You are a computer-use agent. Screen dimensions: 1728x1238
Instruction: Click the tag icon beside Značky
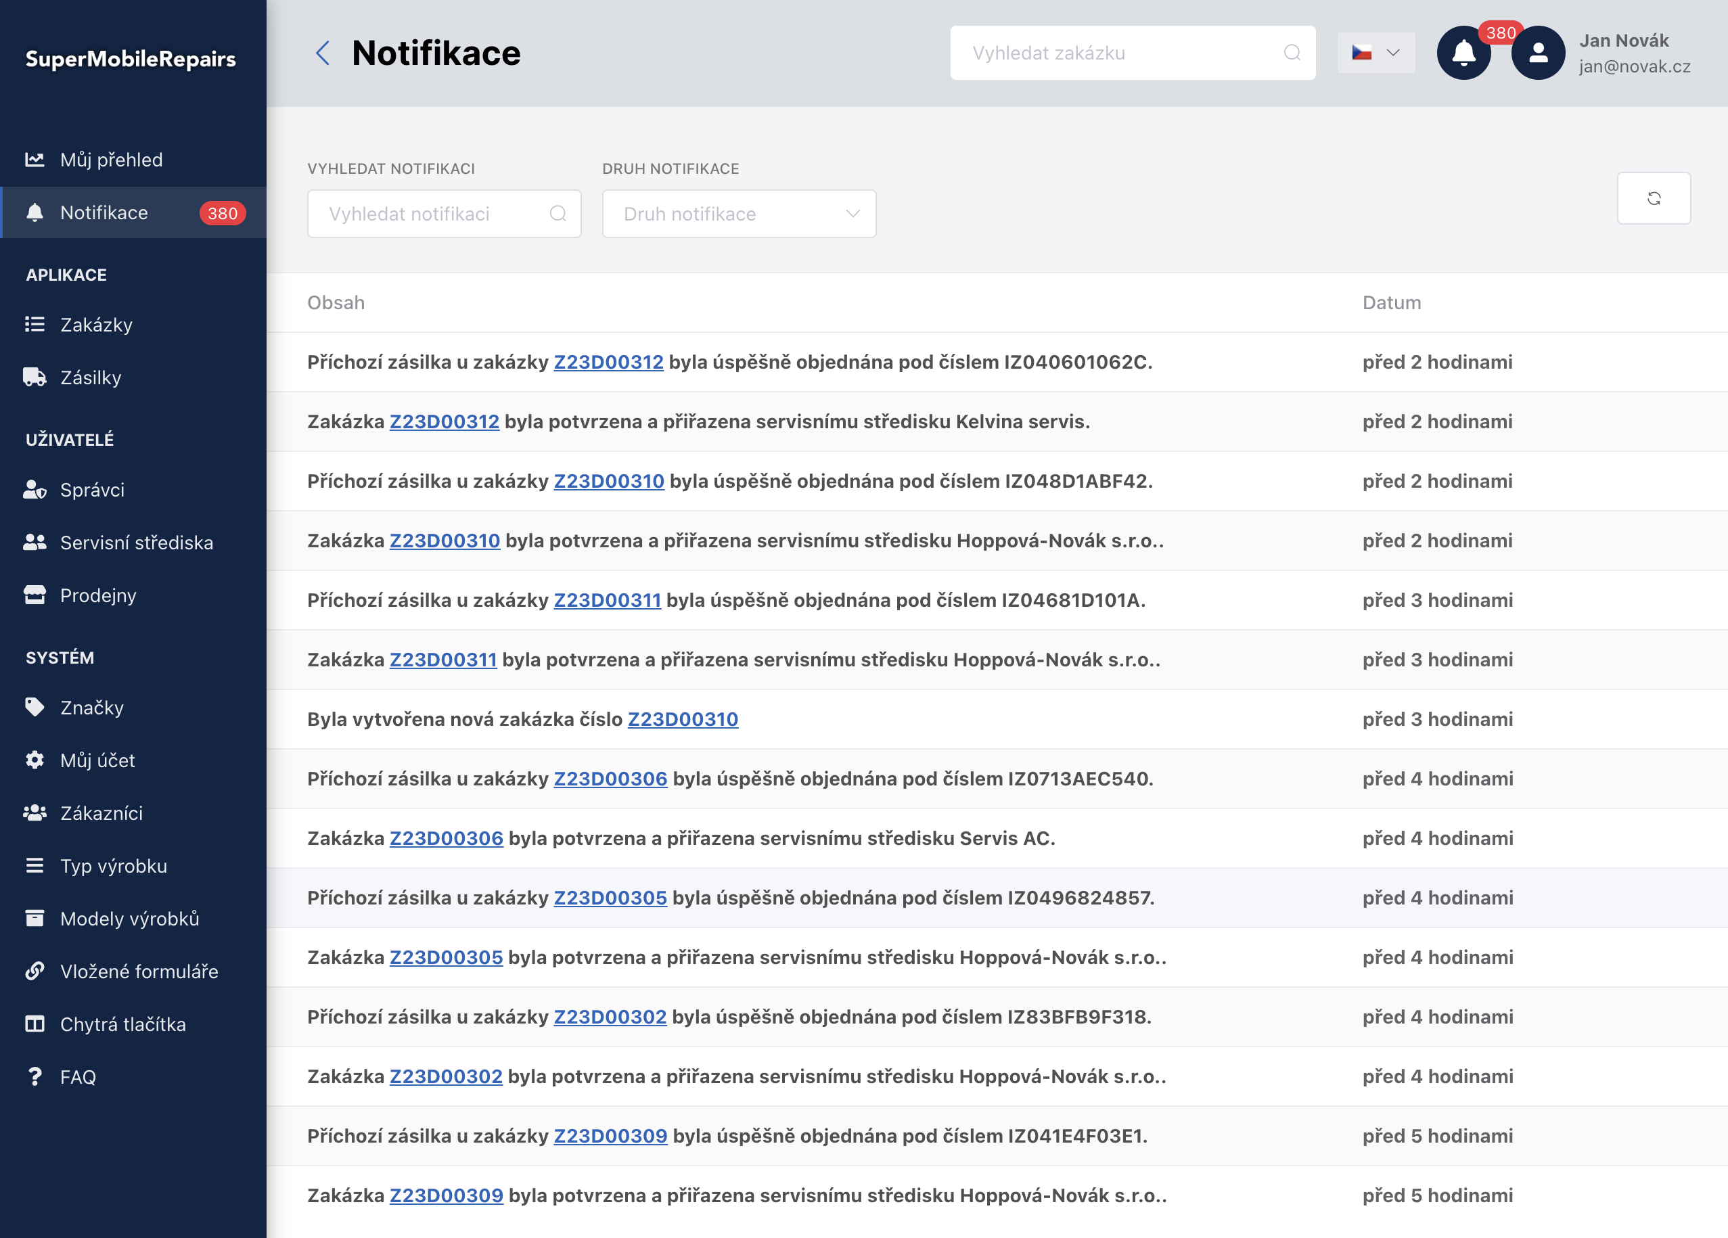point(35,707)
